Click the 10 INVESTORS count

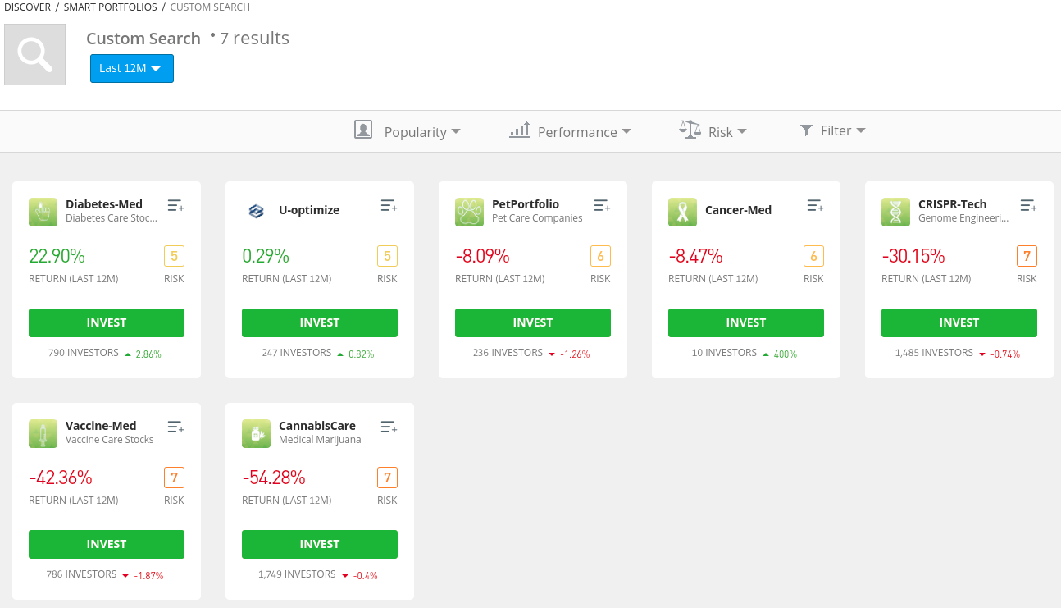click(x=725, y=353)
